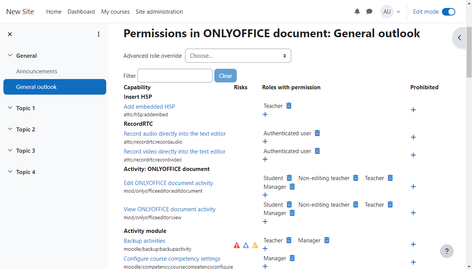
Task: Remove Authenticated user from record audio capability
Action: point(317,133)
